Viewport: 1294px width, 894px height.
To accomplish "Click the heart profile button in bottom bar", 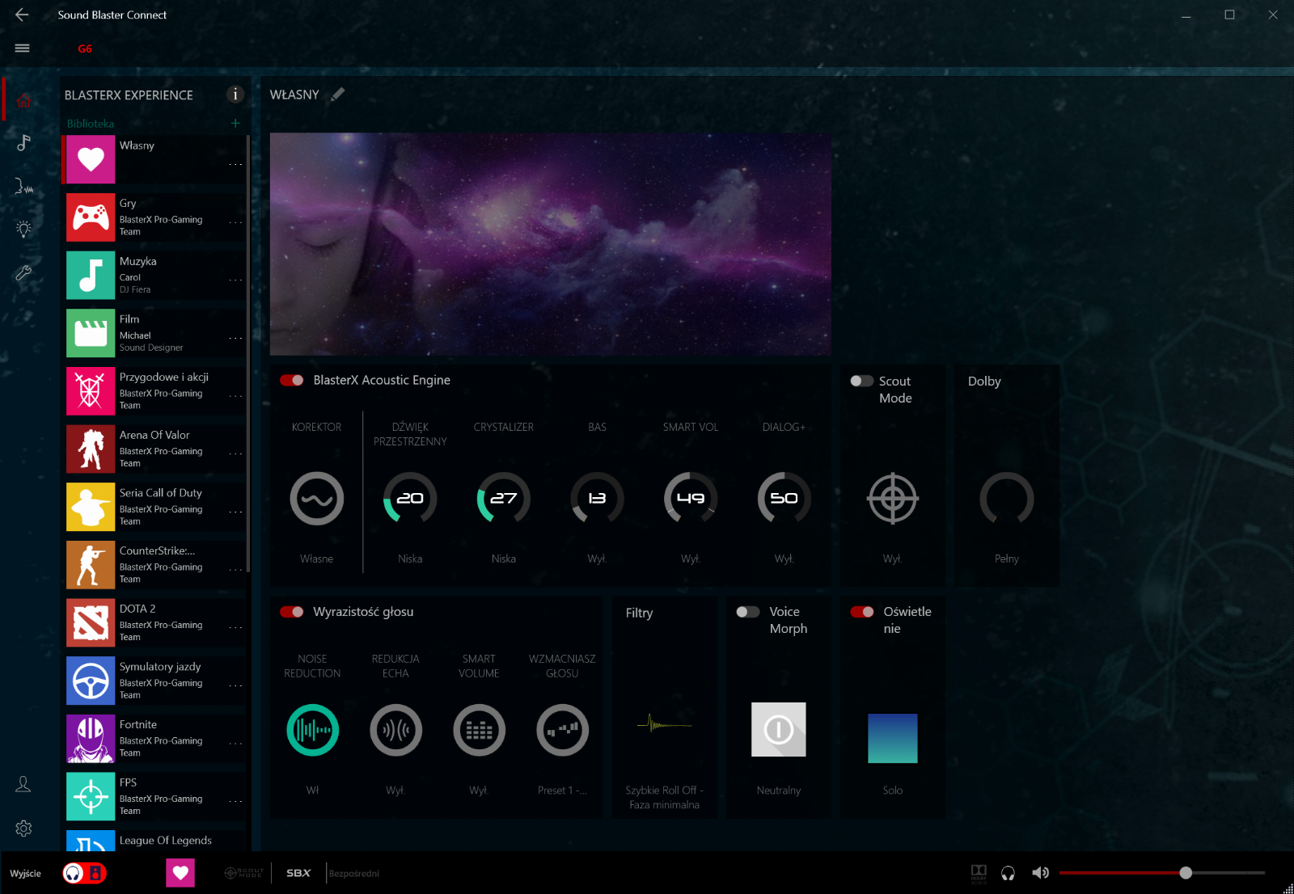I will tap(180, 873).
